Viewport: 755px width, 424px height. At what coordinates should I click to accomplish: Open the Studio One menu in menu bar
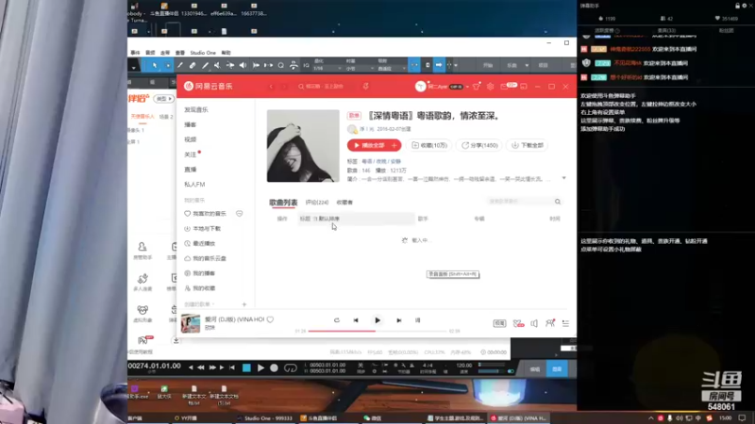pos(203,53)
